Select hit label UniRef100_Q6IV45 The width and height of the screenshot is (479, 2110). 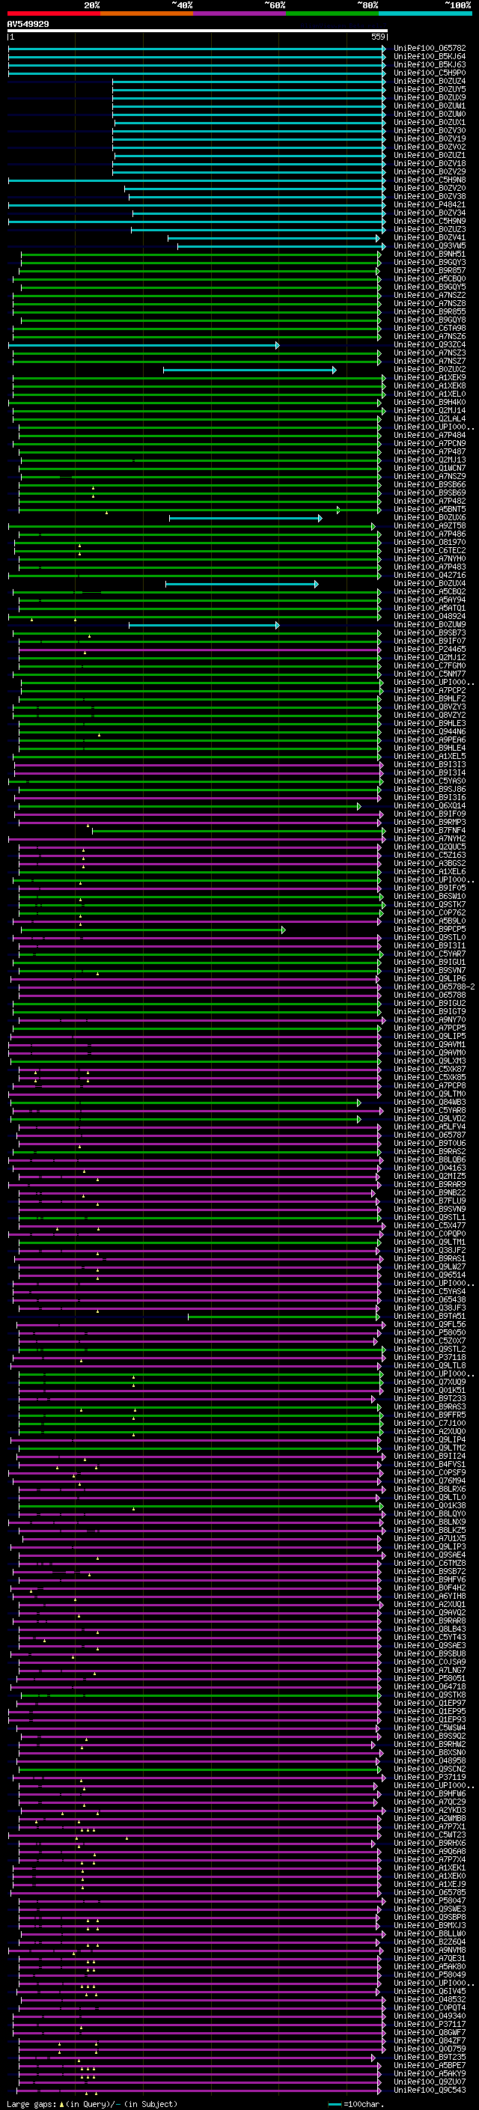430,1991
